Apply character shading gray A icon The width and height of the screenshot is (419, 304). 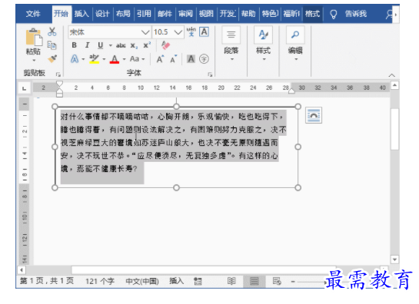point(191,58)
